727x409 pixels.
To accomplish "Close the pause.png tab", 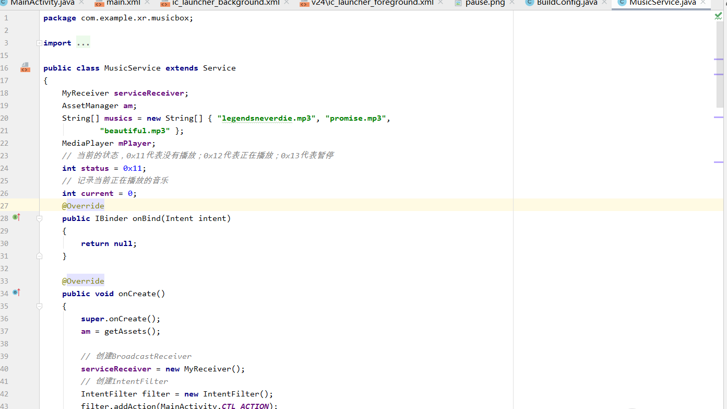I will [513, 3].
